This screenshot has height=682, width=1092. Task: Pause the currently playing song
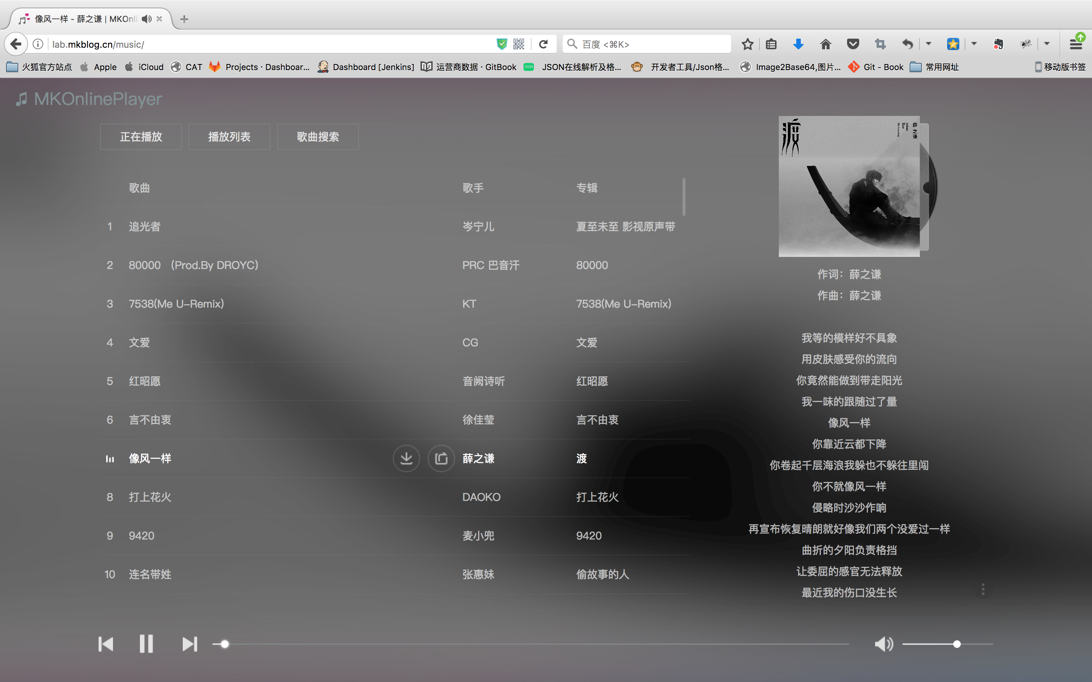[146, 644]
